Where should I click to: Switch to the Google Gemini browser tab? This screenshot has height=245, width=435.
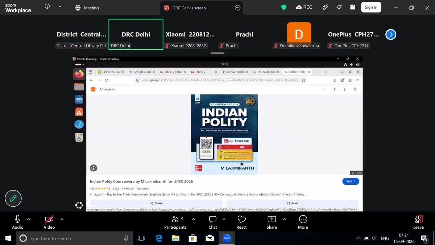[x=141, y=72]
